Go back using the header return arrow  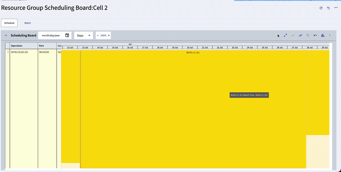[x=328, y=8]
